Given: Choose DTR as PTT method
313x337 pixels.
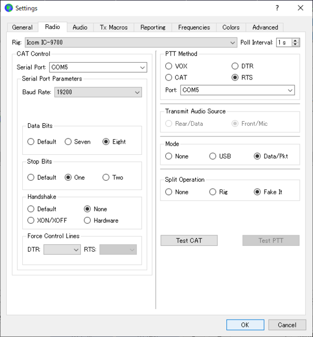Looking at the screenshot, I should 242,66.
